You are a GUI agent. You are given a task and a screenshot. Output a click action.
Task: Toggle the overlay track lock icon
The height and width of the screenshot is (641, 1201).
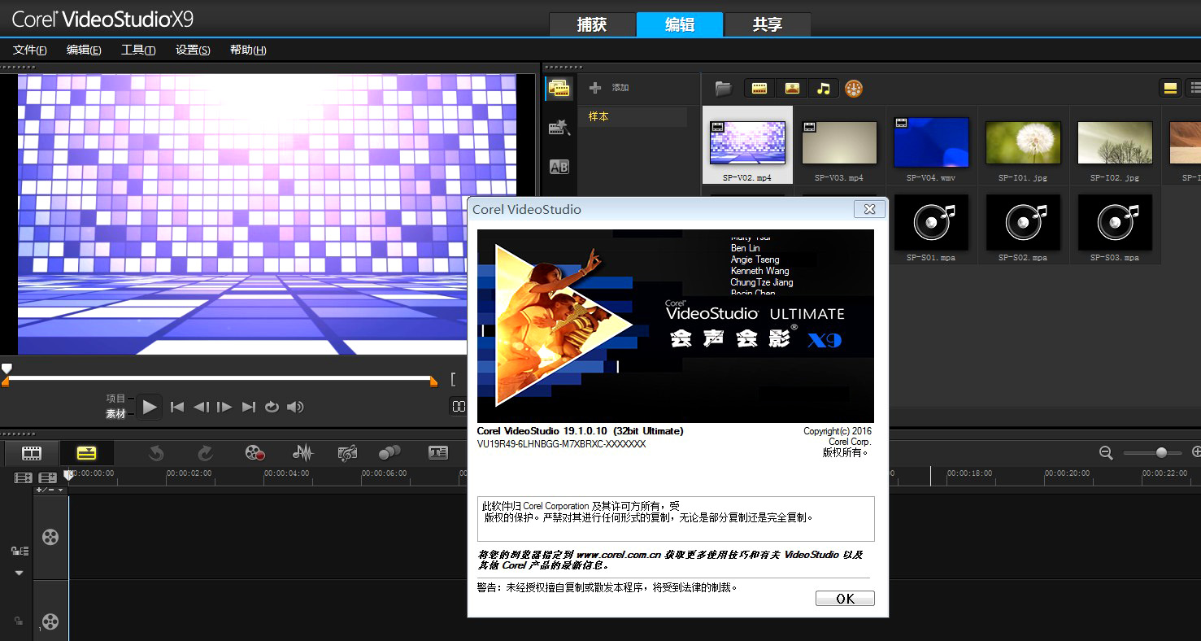(19, 621)
